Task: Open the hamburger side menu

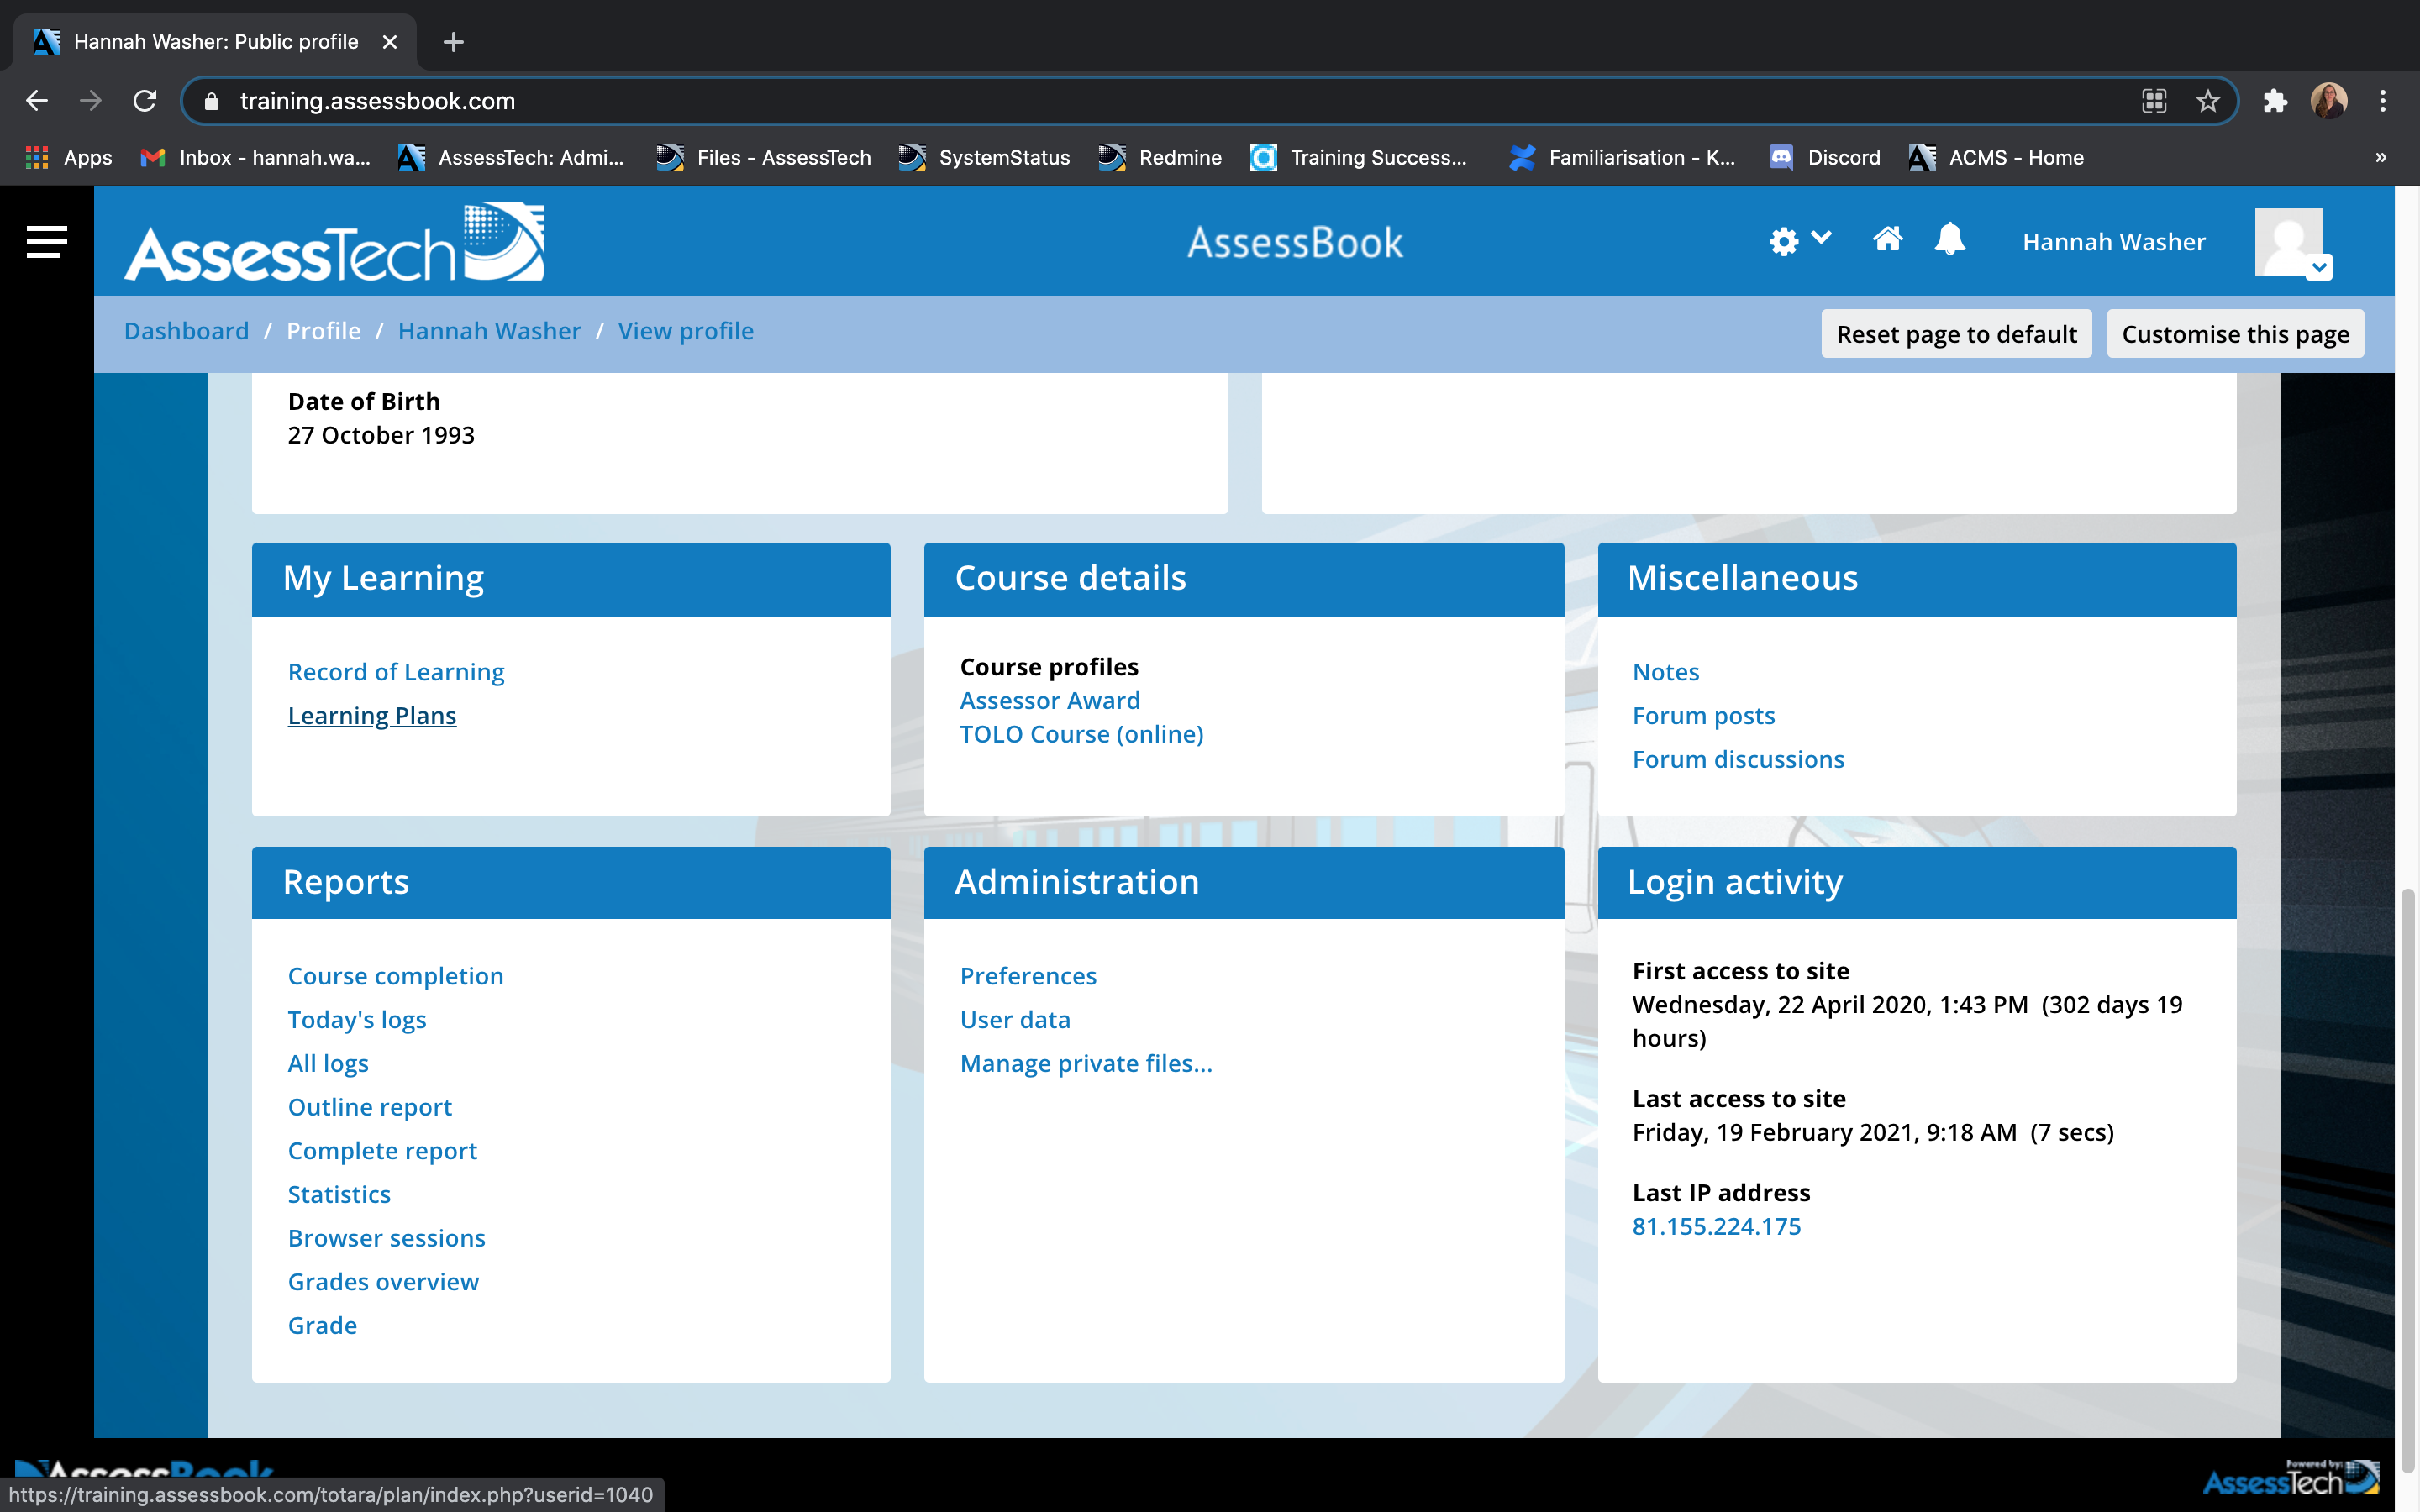Action: (x=46, y=241)
